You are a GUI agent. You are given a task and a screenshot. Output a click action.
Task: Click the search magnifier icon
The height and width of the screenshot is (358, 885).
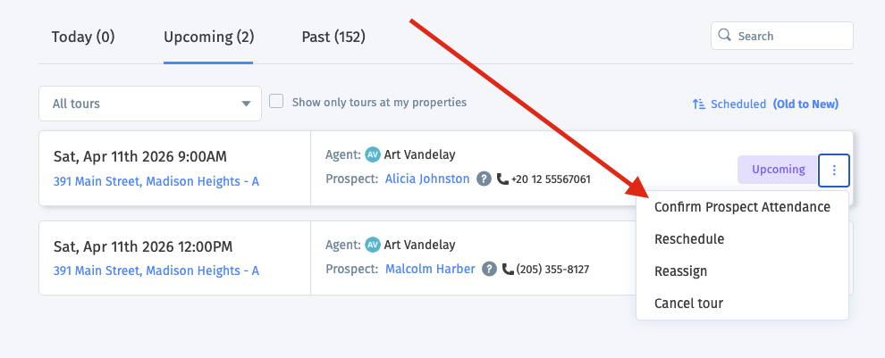coord(725,37)
